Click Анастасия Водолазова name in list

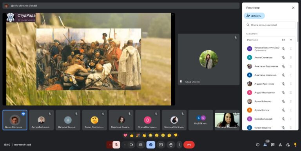pyautogui.click(x=266, y=66)
